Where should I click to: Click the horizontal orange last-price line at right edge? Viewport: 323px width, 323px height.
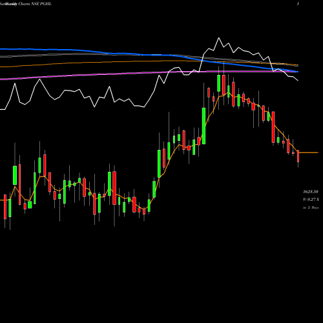point(309,152)
